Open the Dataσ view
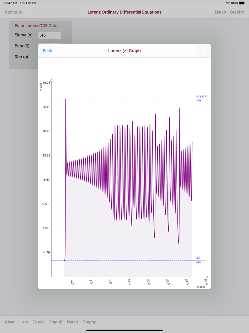 tap(221, 12)
